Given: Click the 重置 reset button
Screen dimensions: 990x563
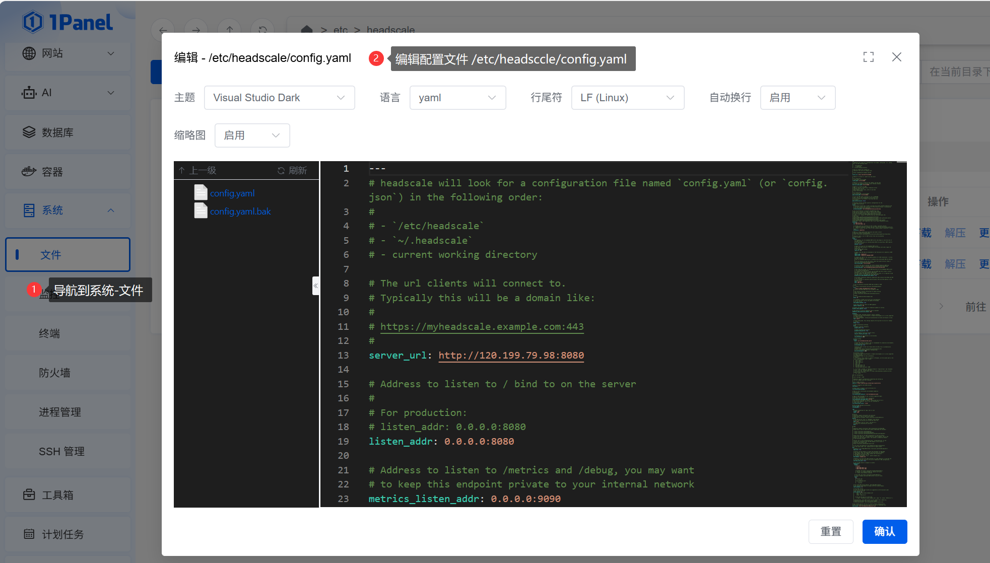Looking at the screenshot, I should click(831, 531).
